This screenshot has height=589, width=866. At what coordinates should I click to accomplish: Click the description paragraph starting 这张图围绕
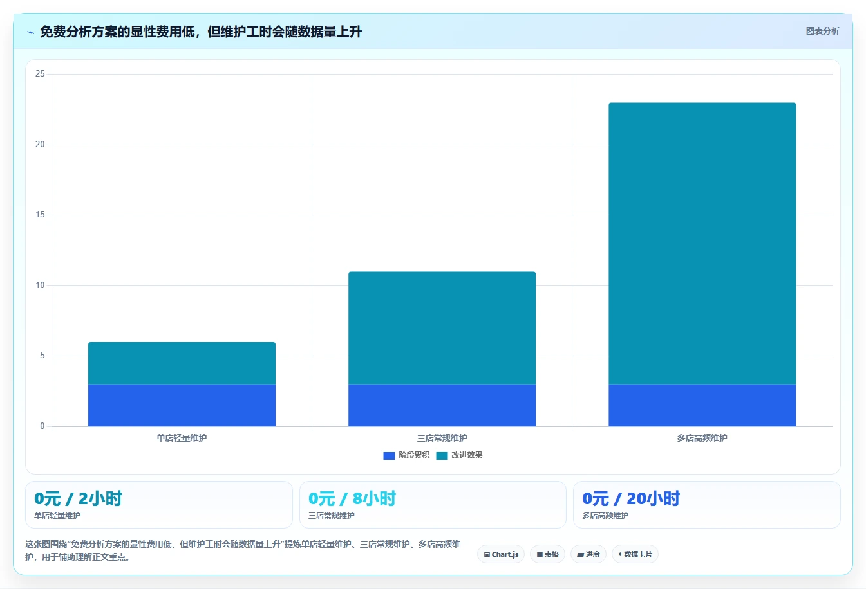pos(243,550)
